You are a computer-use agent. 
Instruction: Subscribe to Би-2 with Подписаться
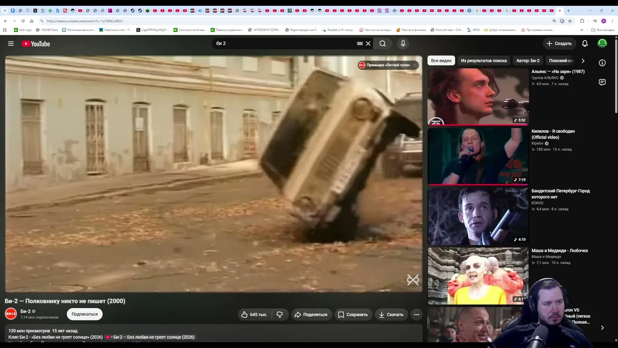[84, 314]
